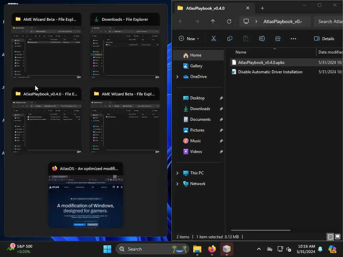Viewport: 343px width, 257px height.
Task: Switch to Downloads - File Explorer thumbnail
Action: [x=125, y=46]
